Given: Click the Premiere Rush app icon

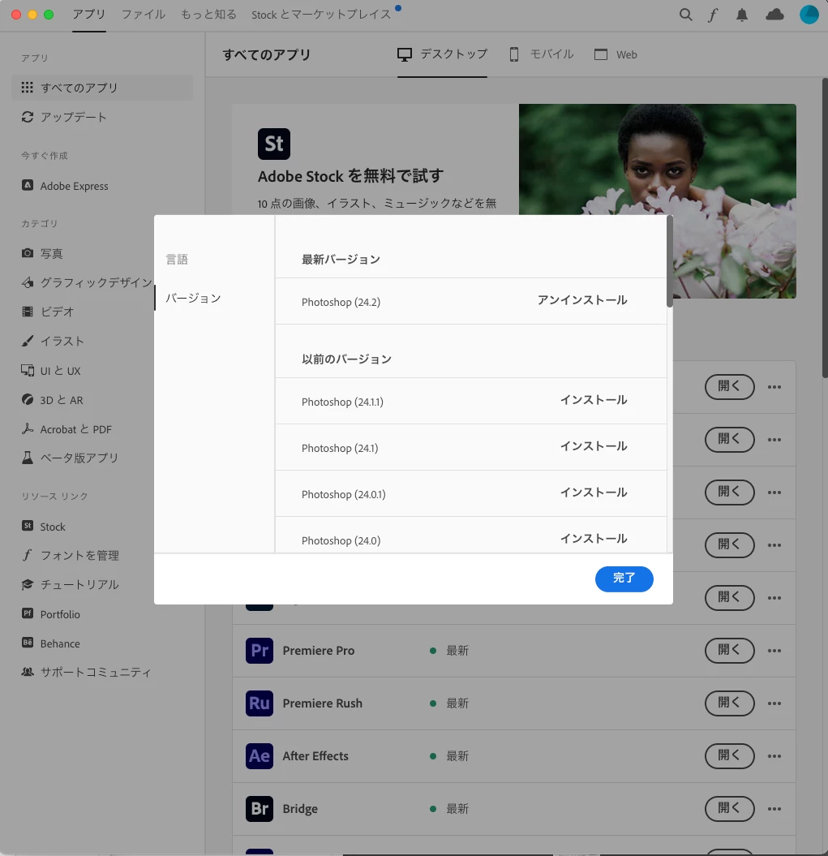Looking at the screenshot, I should tap(260, 703).
